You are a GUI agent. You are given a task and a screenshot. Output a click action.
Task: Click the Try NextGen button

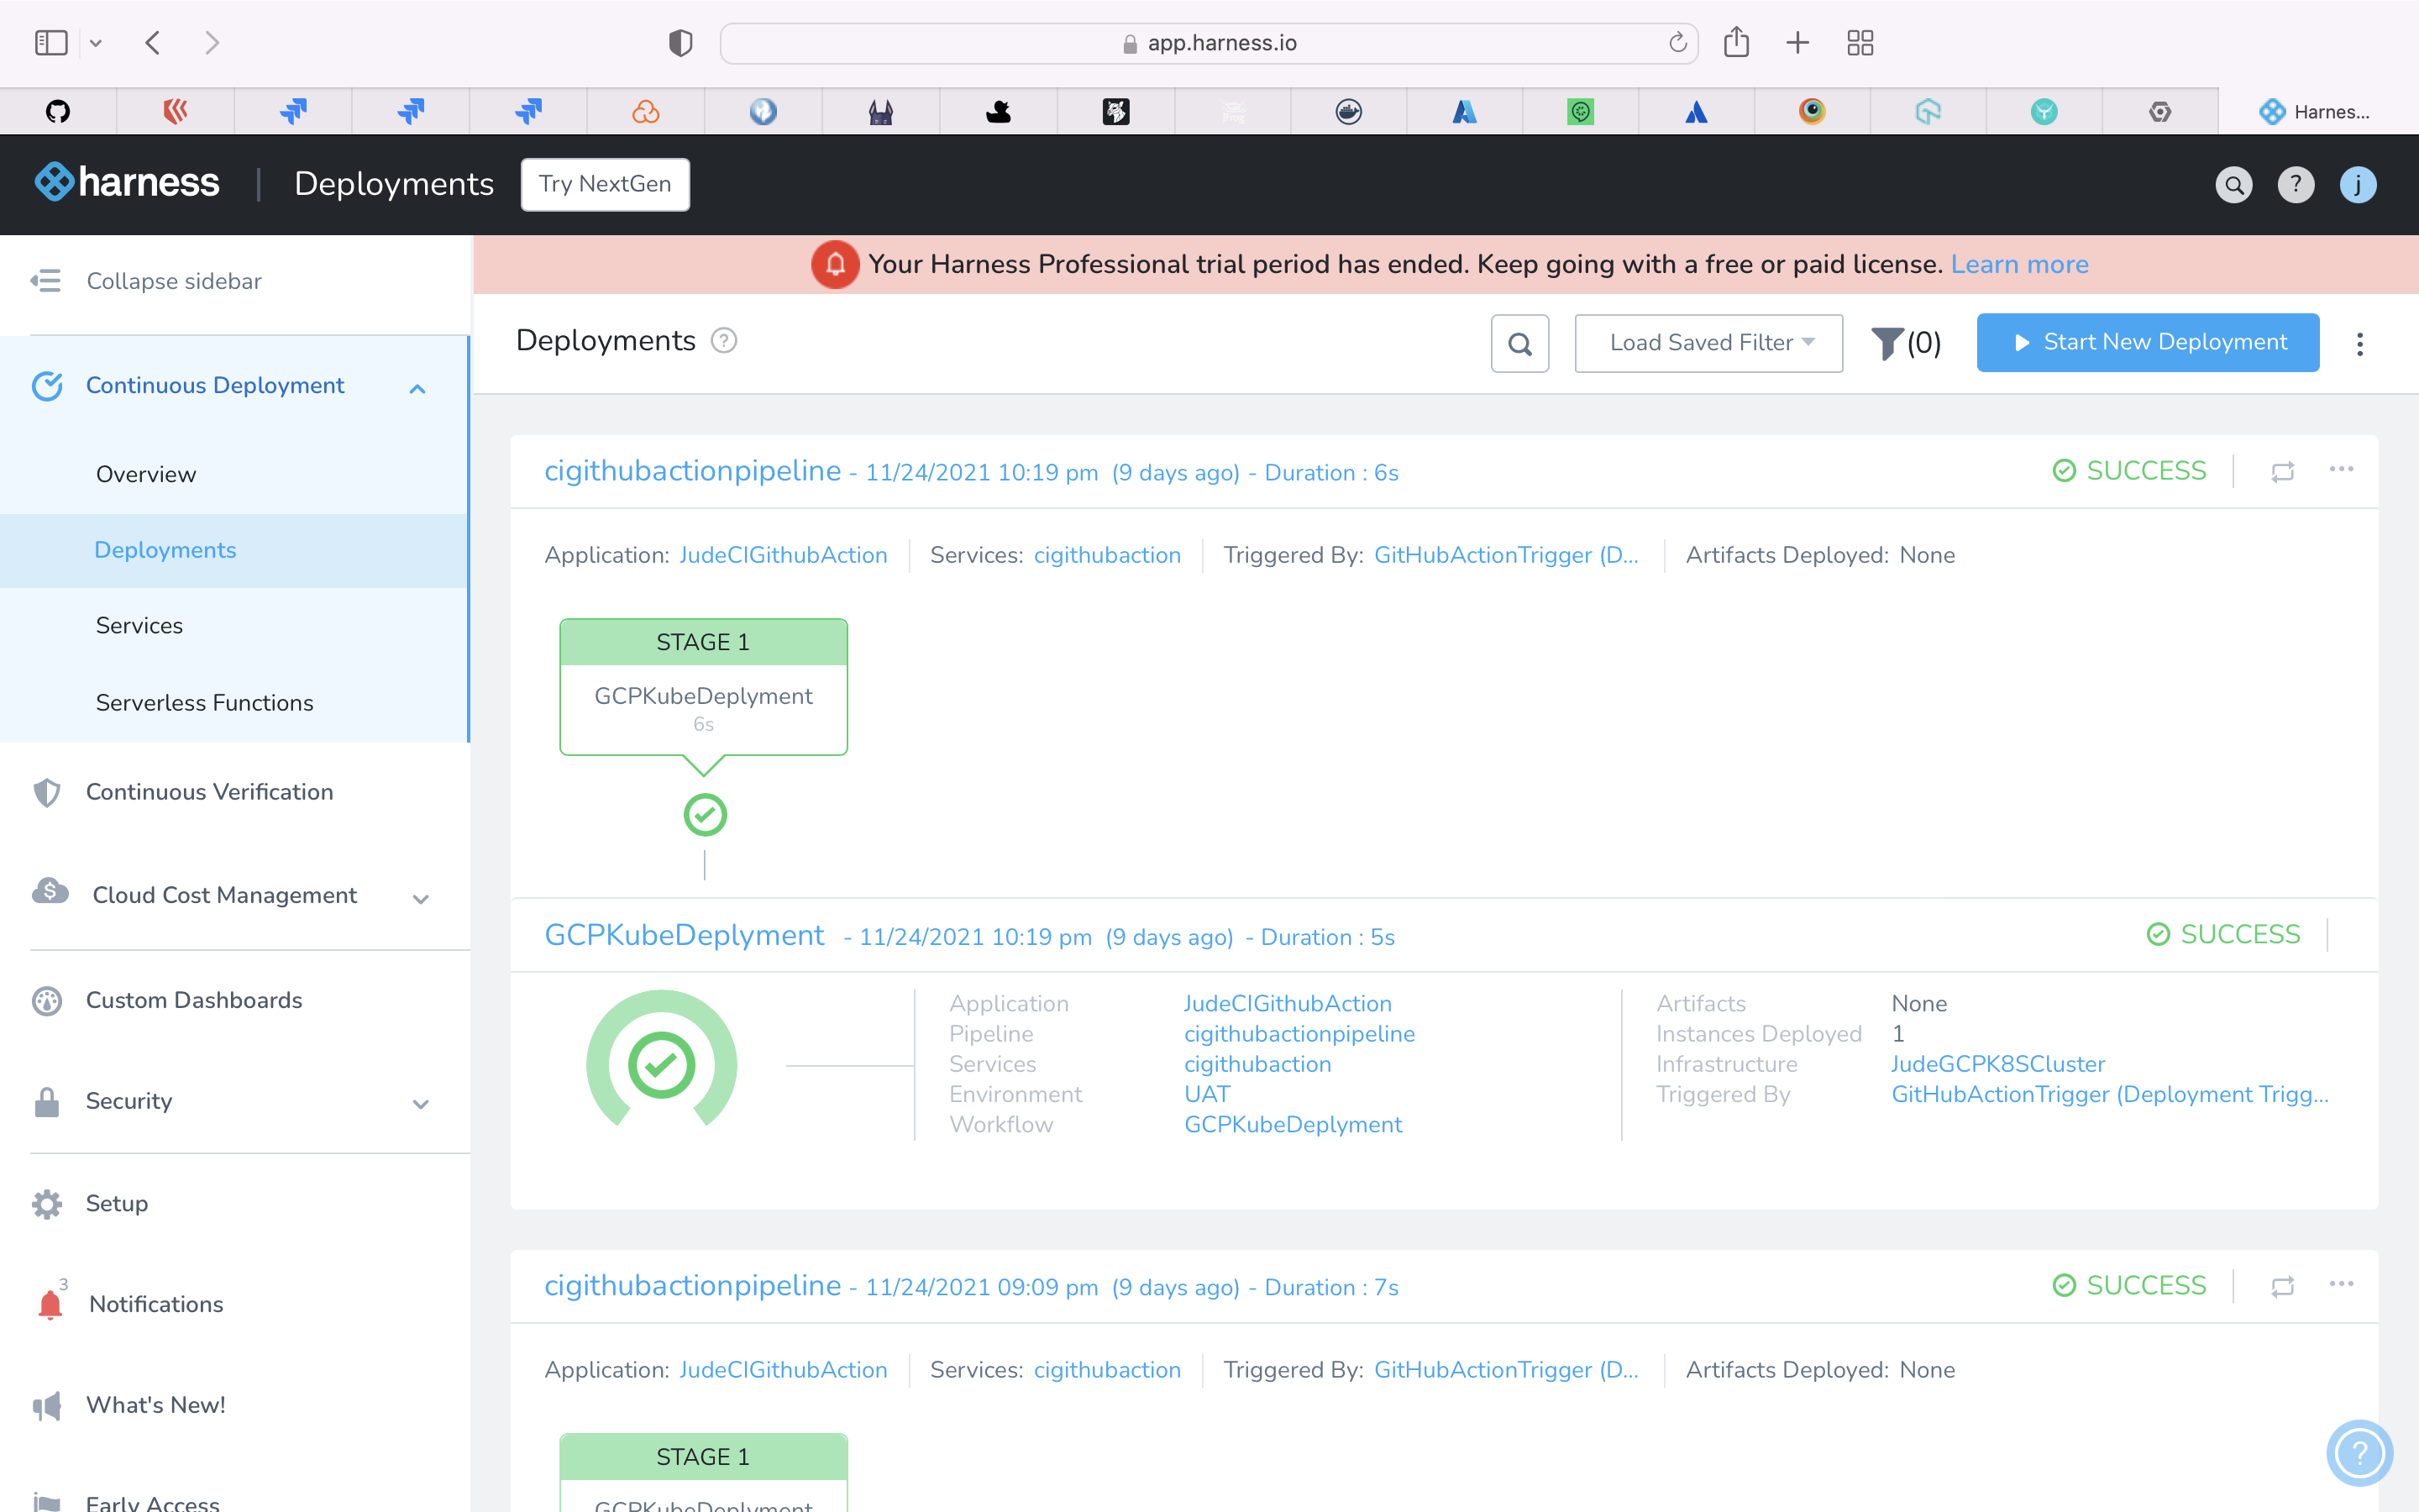coord(605,184)
